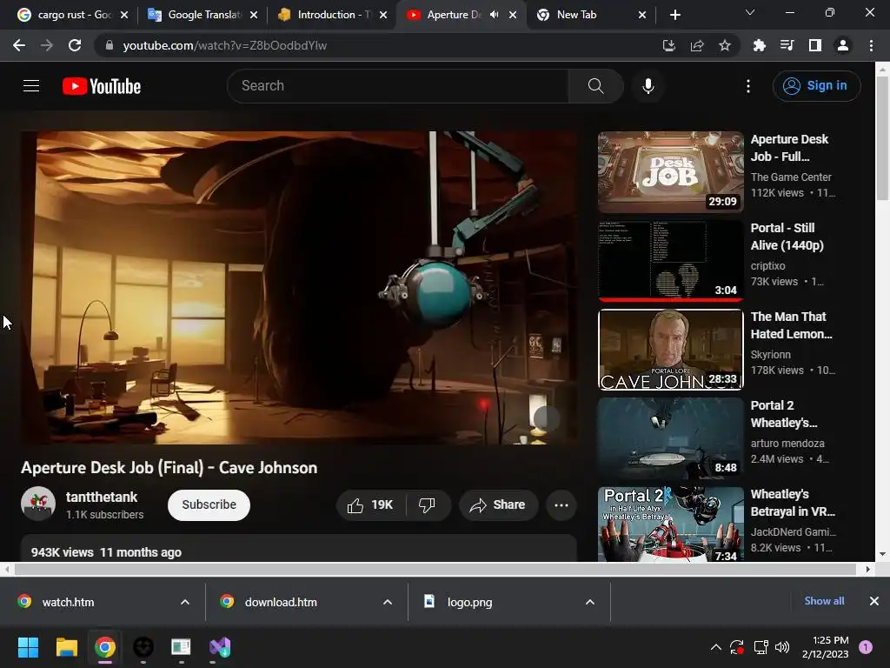The image size is (890, 668).
Task: Click Show all downloads
Action: [x=824, y=601]
